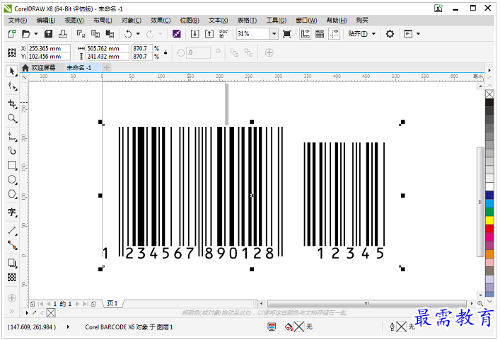Viewport: 500px width, 340px height.
Task: Click the New document icon
Action: tap(12, 33)
